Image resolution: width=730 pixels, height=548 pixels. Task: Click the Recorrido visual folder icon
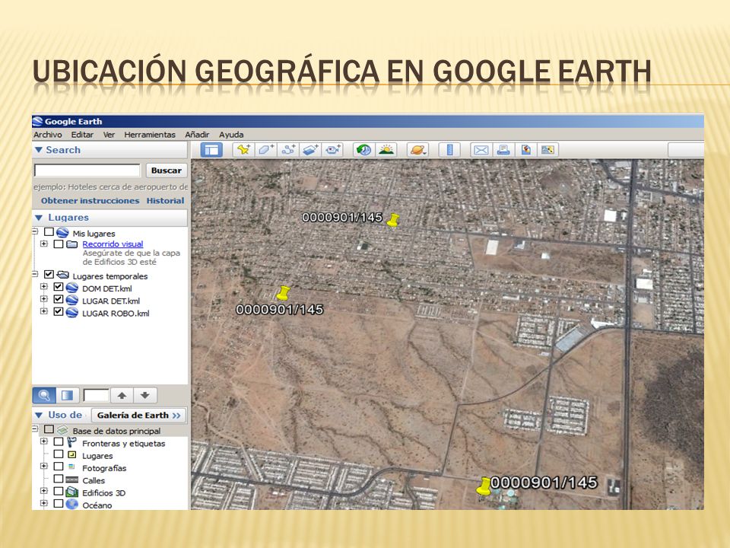pos(71,244)
